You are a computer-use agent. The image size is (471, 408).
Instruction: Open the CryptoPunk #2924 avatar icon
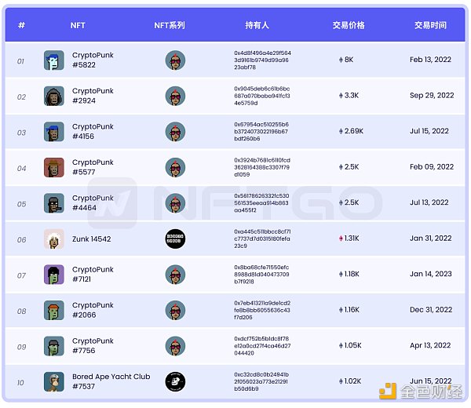54,96
